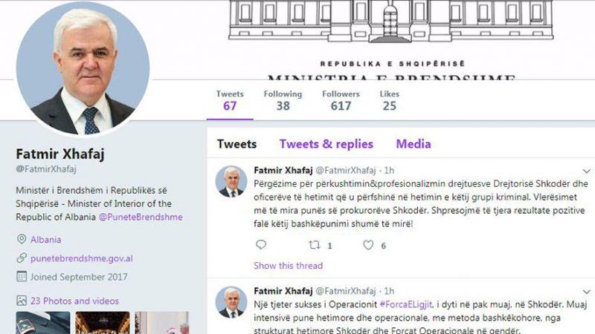Click Show this thread link

tap(288, 266)
